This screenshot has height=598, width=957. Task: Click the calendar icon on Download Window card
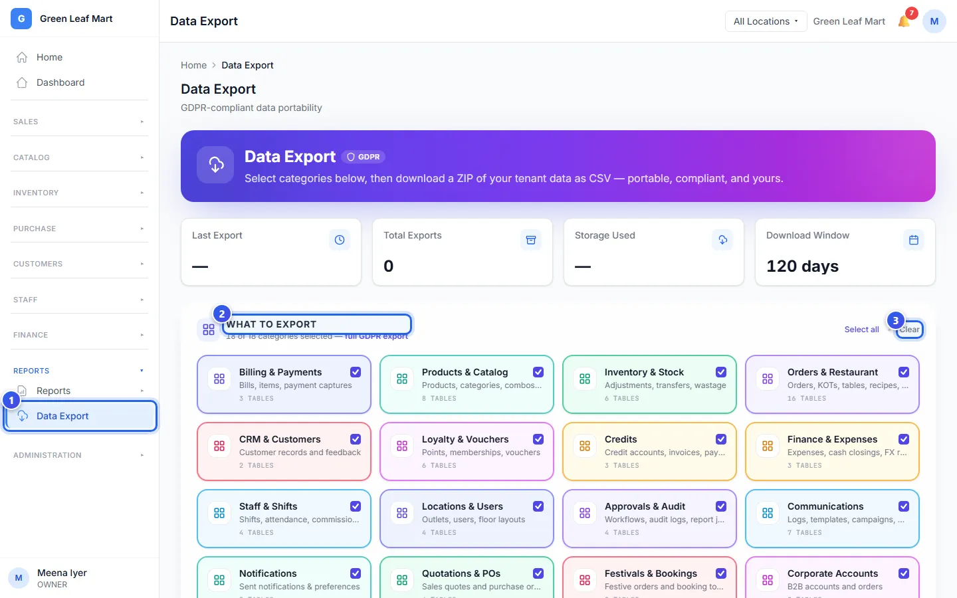(914, 240)
